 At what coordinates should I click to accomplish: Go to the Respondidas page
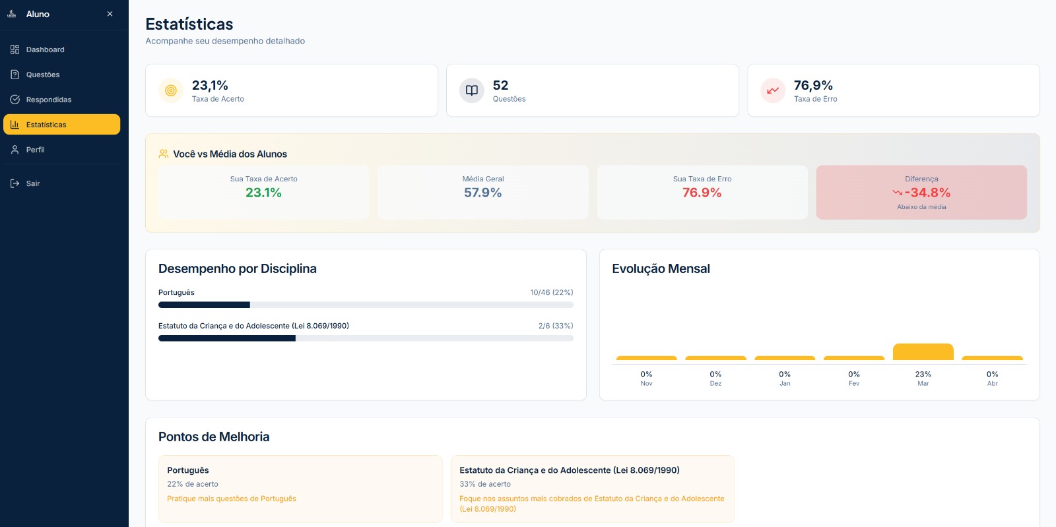(49, 100)
